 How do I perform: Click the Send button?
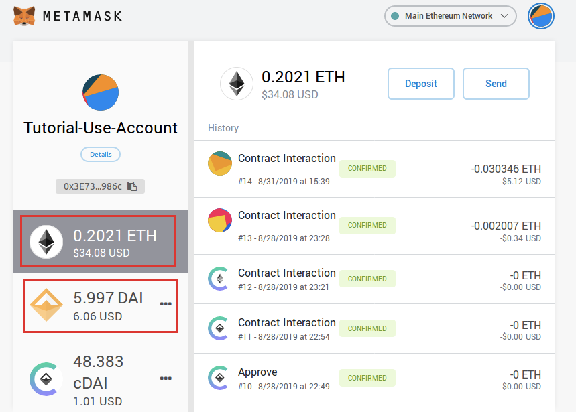pos(496,84)
